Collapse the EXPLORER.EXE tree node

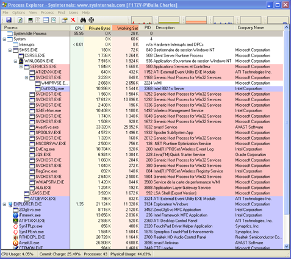(4, 204)
